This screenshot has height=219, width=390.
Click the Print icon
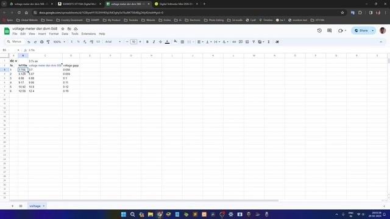(x=42, y=42)
